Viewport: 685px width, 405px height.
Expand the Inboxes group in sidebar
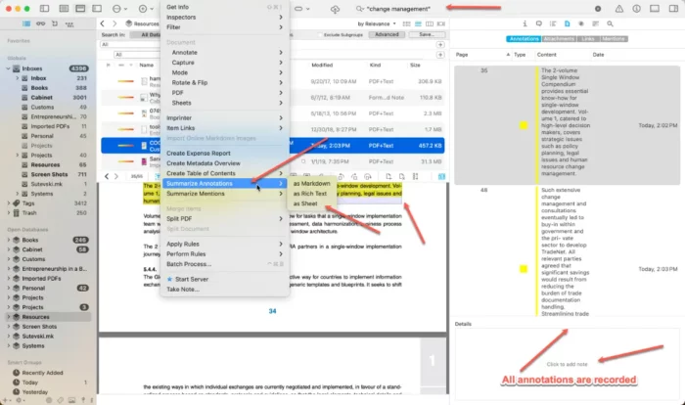pyautogui.click(x=8, y=68)
